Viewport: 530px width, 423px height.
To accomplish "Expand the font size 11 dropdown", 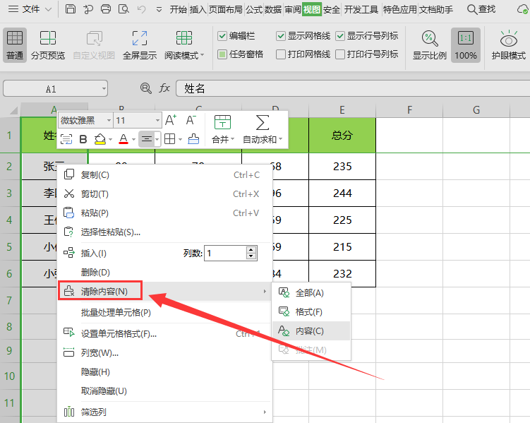I will point(157,121).
